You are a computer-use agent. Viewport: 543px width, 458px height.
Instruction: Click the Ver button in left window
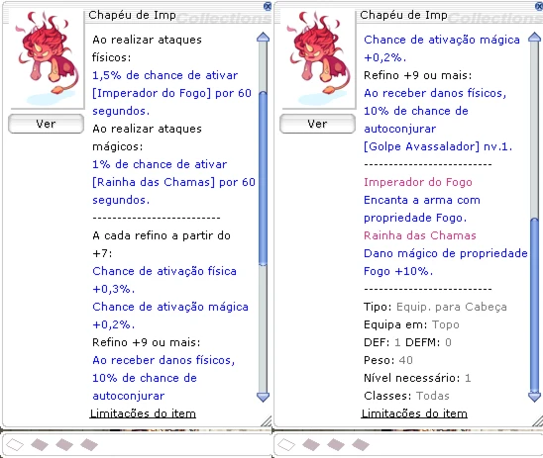point(46,124)
